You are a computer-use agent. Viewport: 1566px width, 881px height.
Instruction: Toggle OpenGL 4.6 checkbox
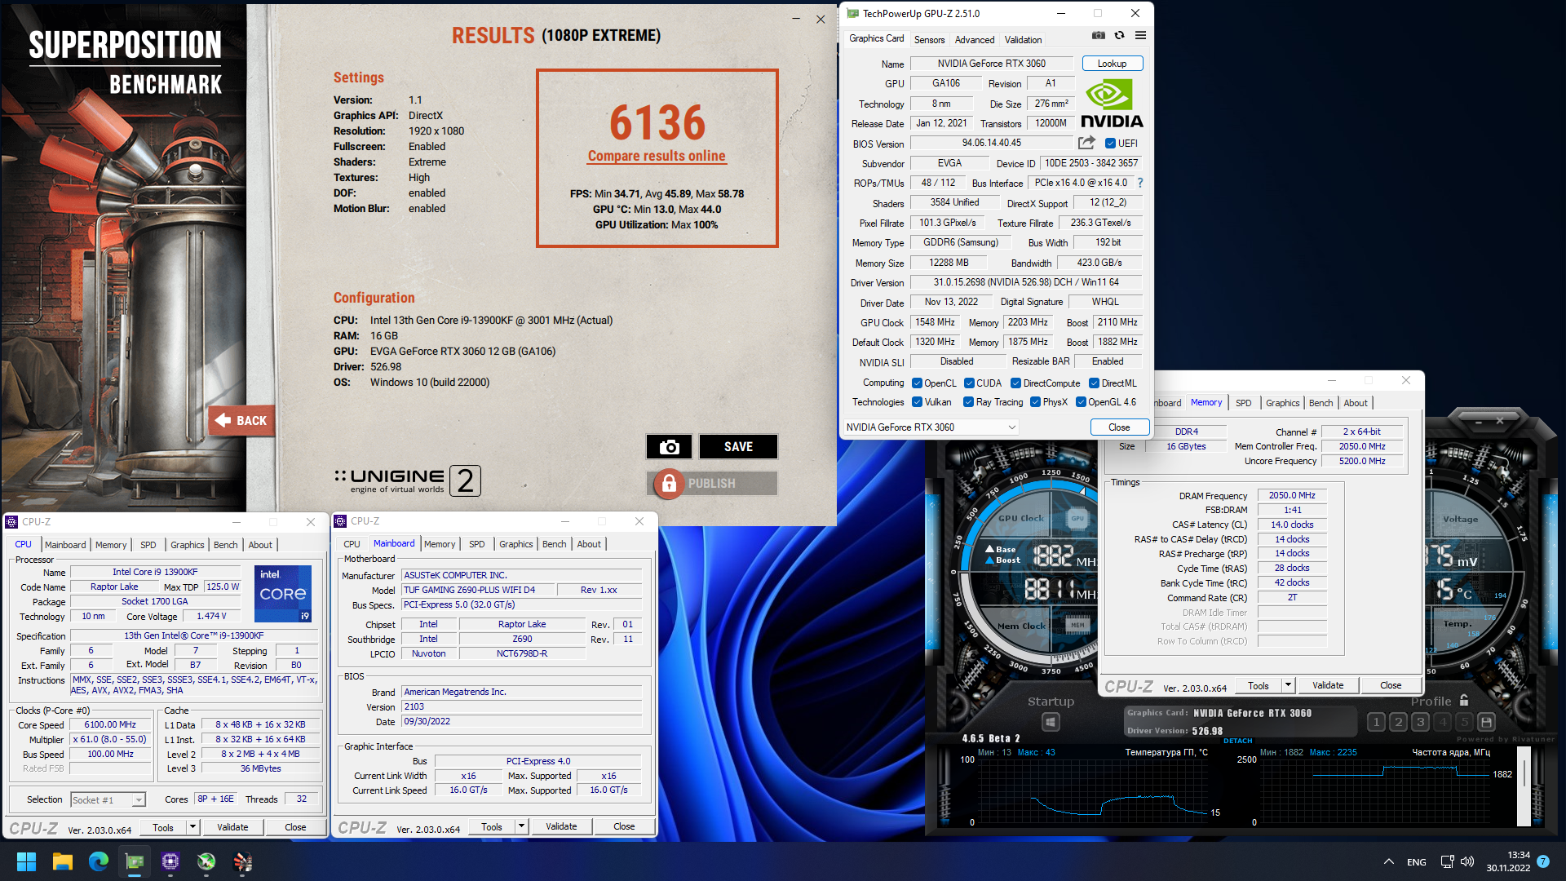coord(1081,402)
